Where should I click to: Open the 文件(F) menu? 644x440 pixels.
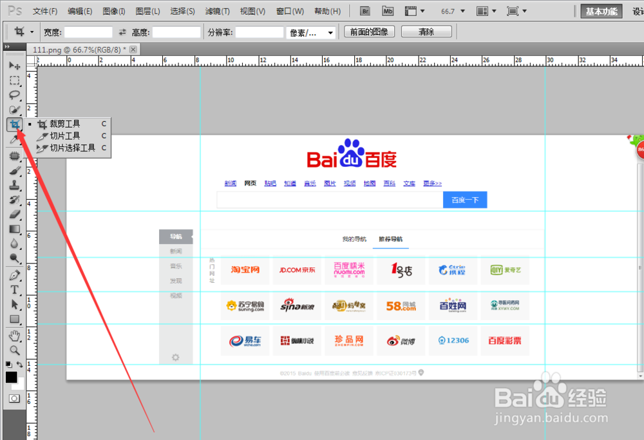pos(45,12)
